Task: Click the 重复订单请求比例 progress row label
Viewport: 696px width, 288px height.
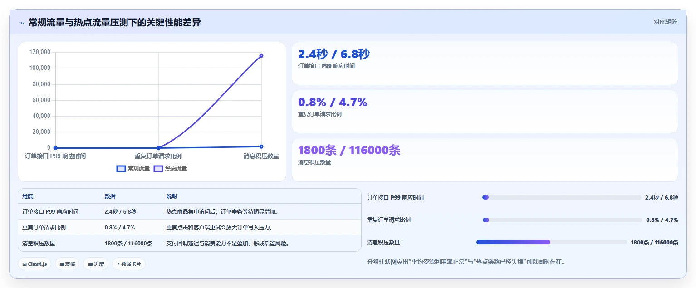Action: pyautogui.click(x=389, y=220)
